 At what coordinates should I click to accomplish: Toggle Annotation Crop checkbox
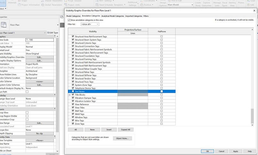click(x=27, y=119)
